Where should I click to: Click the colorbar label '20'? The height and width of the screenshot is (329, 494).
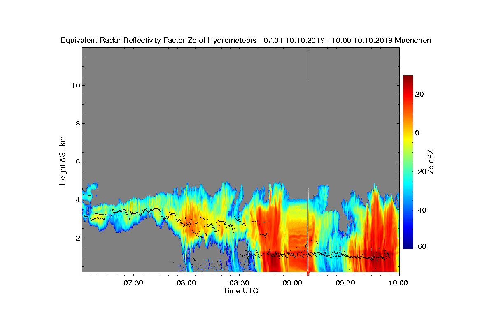[420, 94]
